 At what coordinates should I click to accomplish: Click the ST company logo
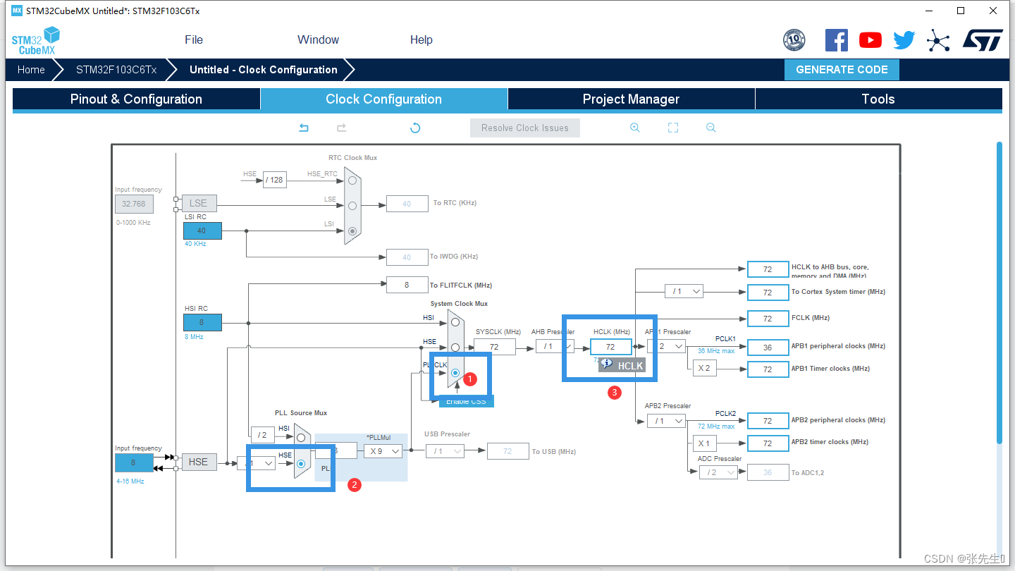pos(983,40)
